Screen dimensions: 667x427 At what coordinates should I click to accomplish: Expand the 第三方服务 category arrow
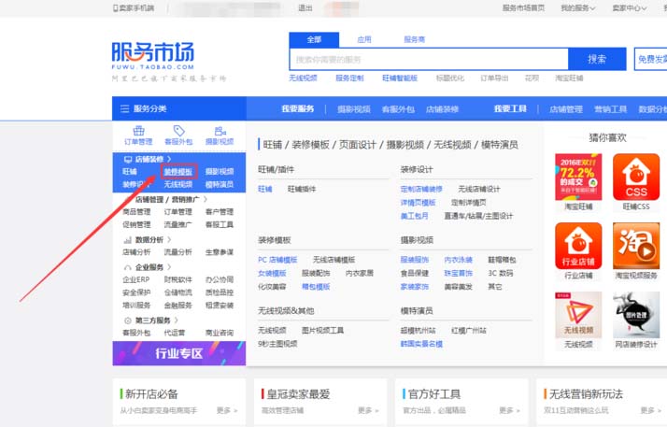tap(177, 320)
